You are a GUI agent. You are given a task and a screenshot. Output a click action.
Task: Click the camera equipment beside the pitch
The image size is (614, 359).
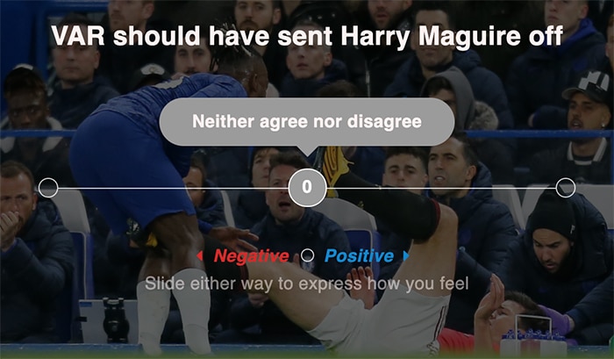click(x=116, y=320)
